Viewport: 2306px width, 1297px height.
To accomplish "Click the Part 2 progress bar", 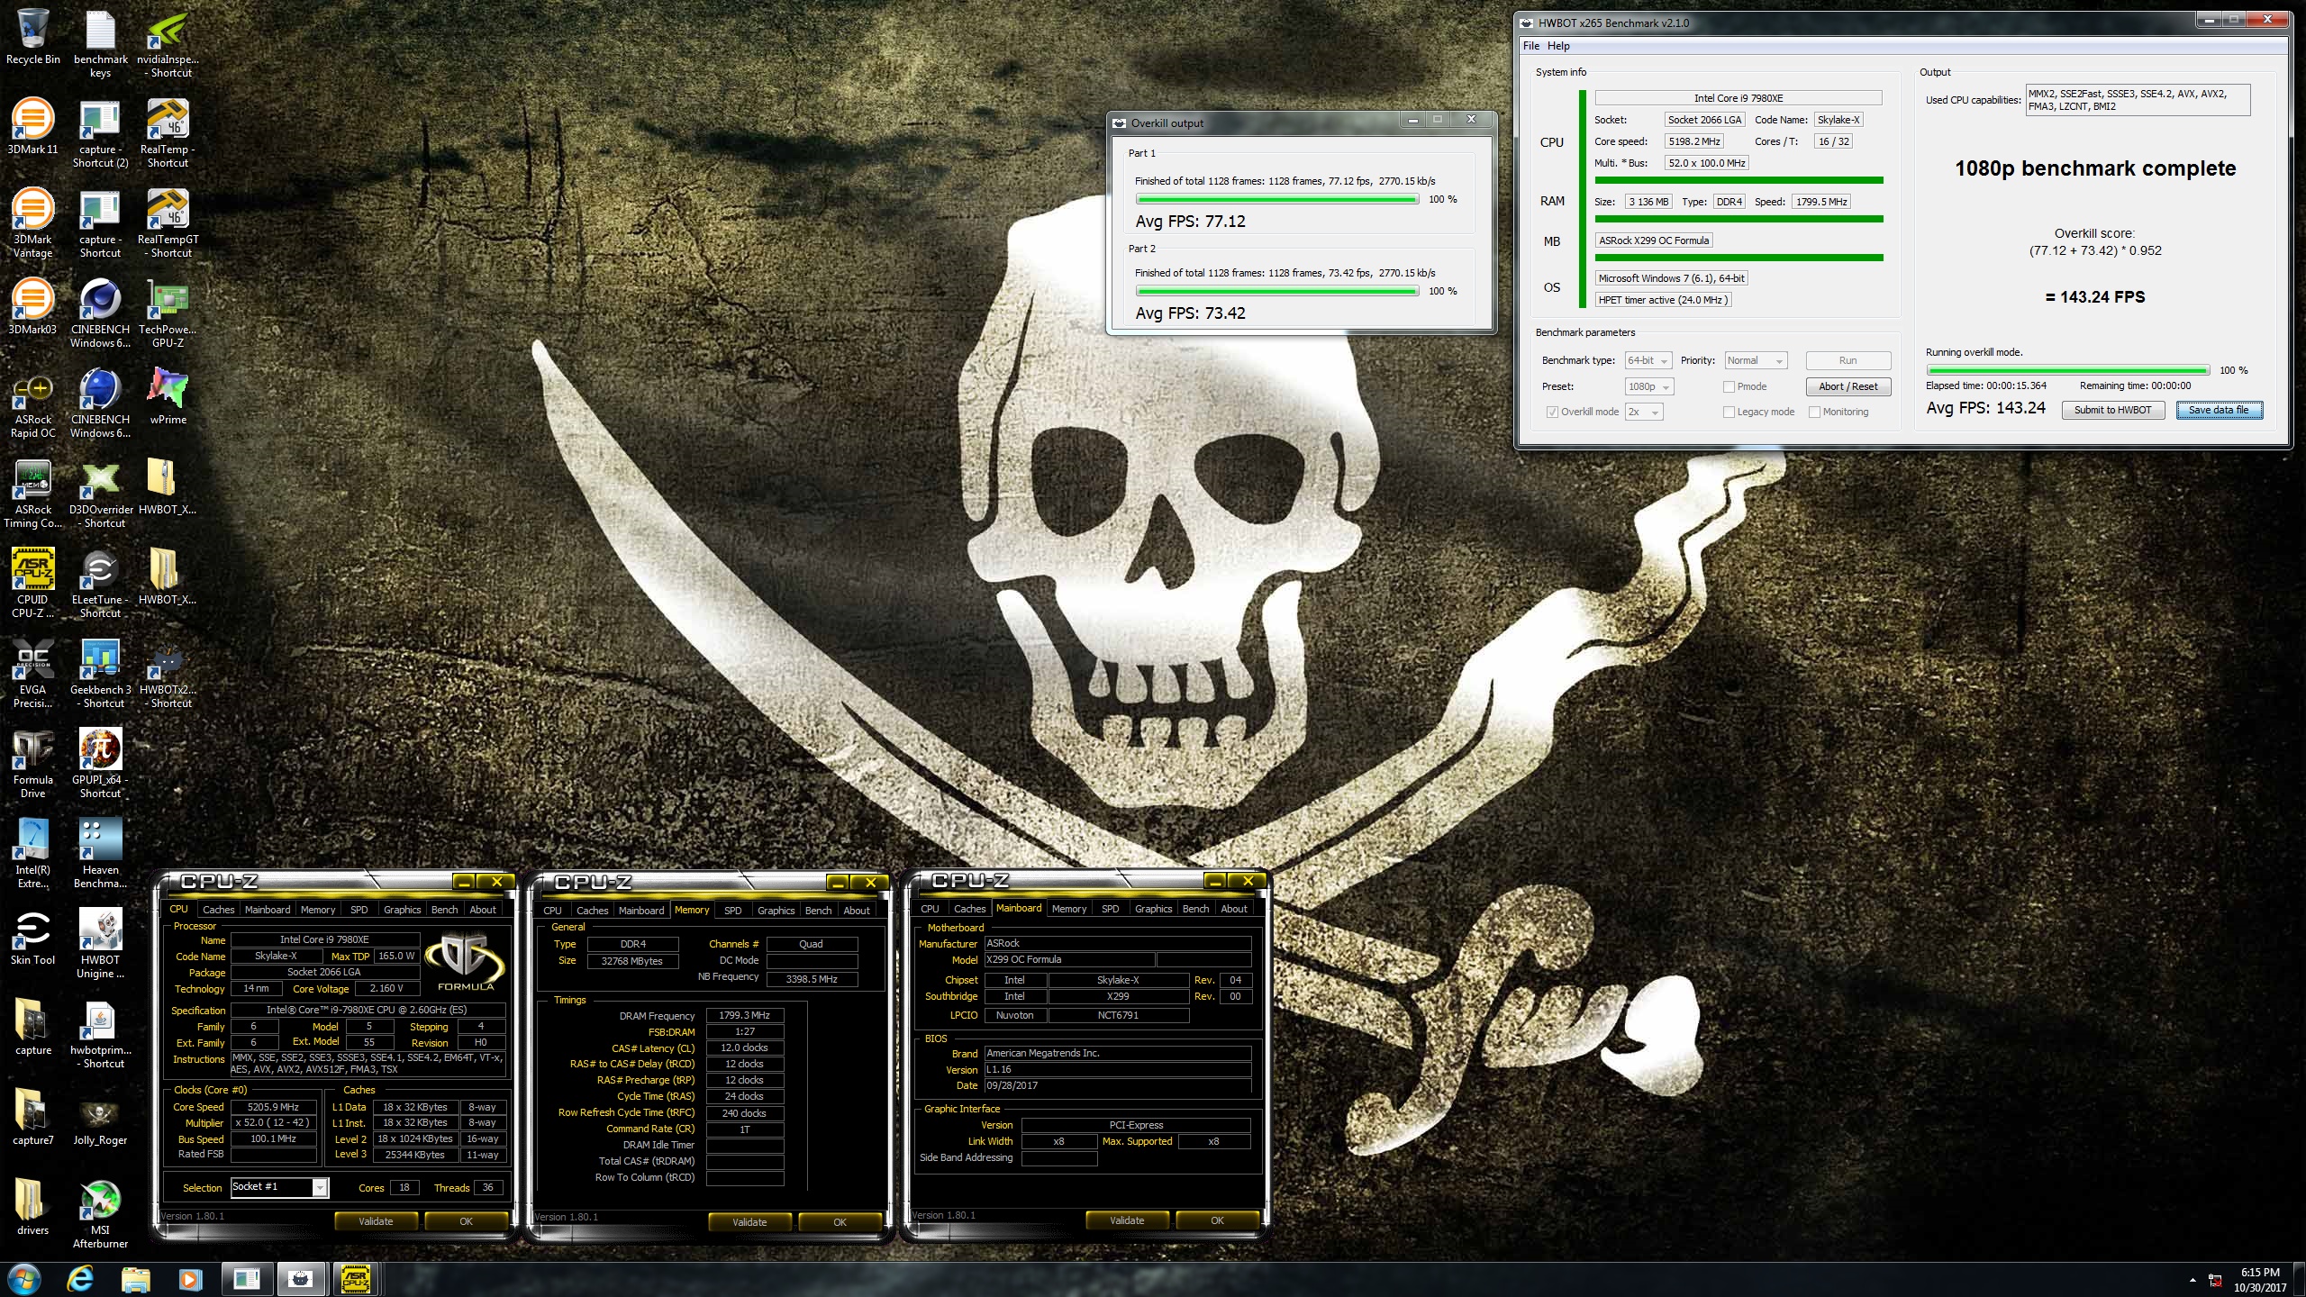I will click(x=1276, y=291).
